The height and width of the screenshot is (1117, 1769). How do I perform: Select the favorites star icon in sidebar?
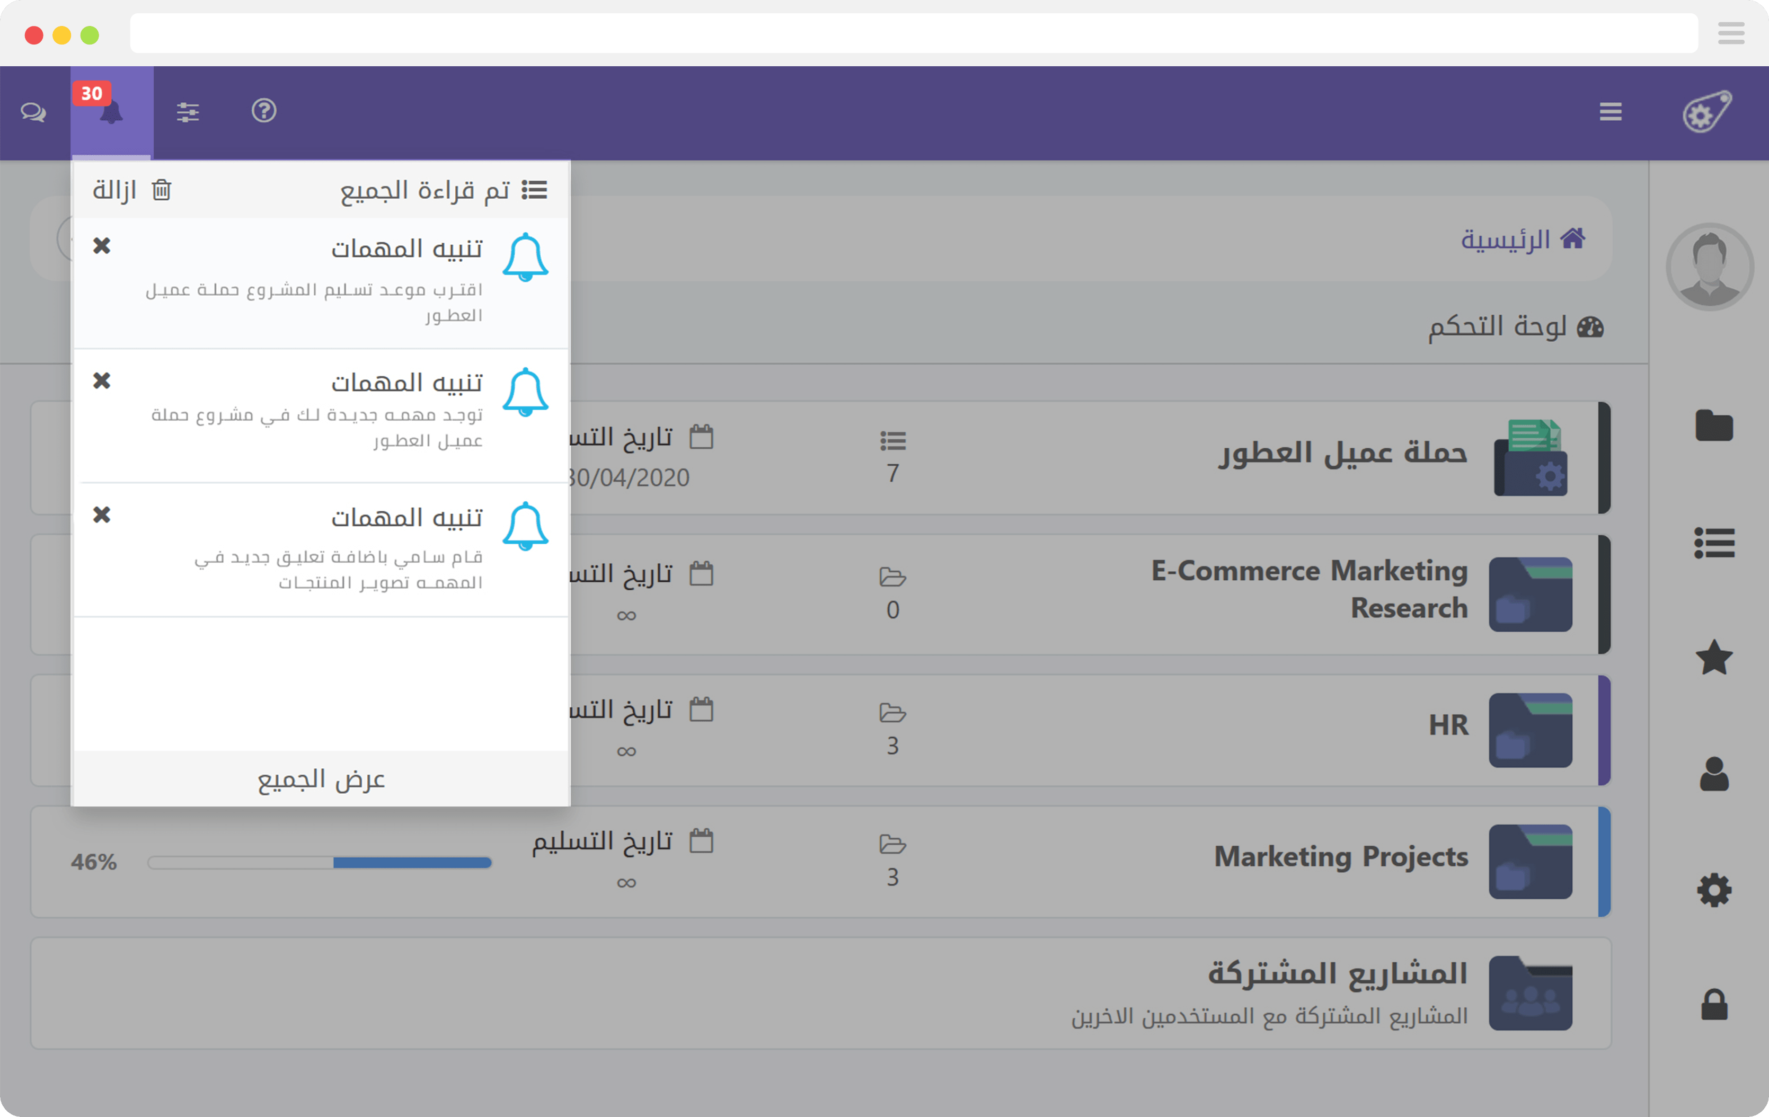[x=1714, y=658]
